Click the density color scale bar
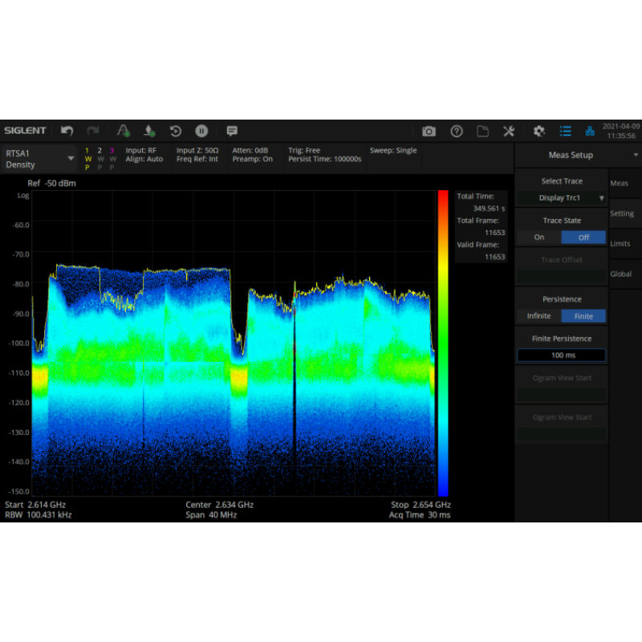 [x=443, y=343]
